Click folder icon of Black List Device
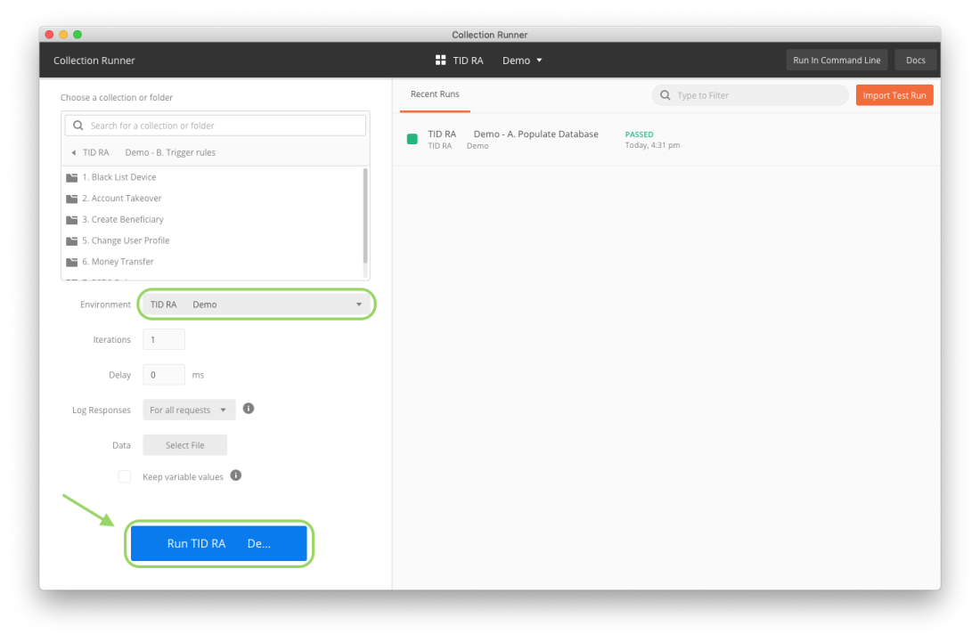The height and width of the screenshot is (642, 980). tap(72, 177)
